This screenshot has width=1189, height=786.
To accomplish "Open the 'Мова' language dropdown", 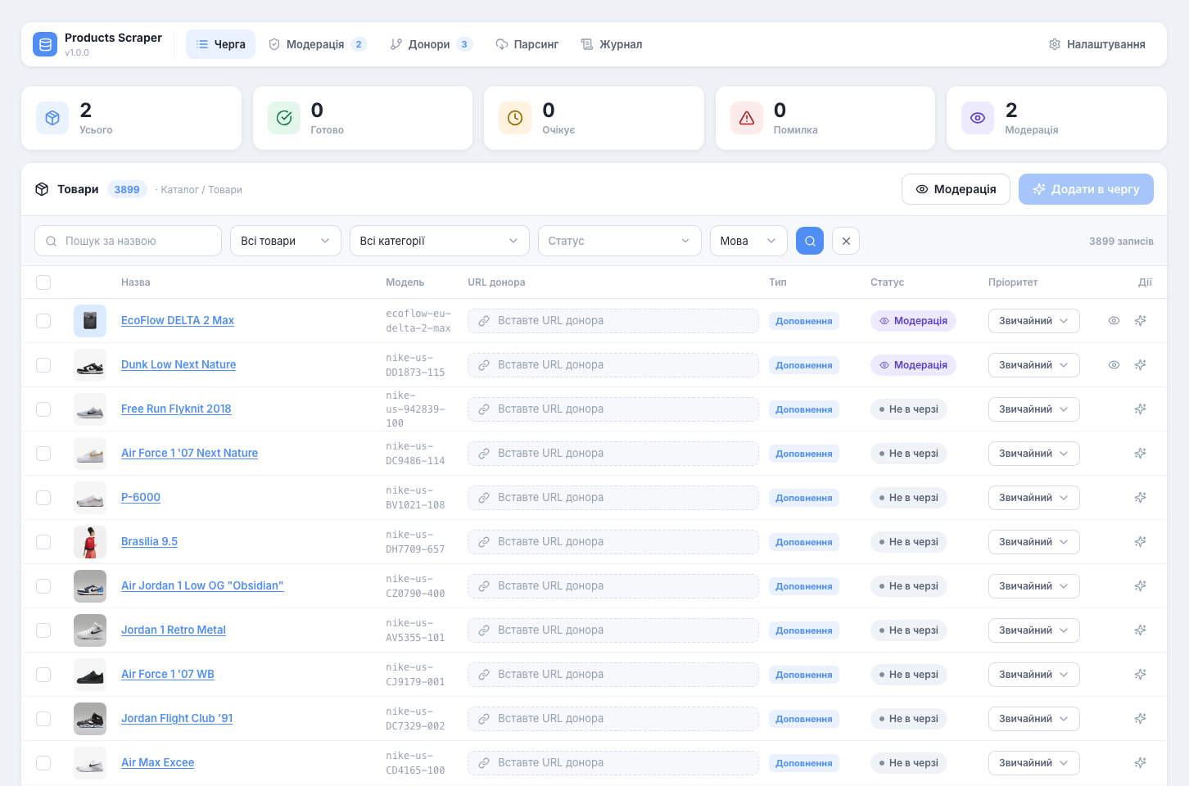I will tap(748, 241).
